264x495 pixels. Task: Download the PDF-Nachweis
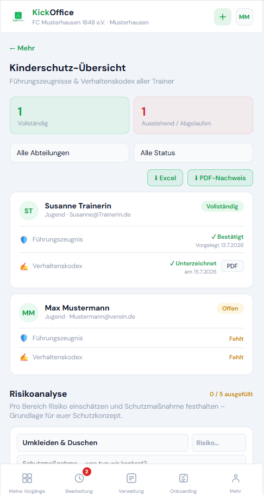pos(220,177)
